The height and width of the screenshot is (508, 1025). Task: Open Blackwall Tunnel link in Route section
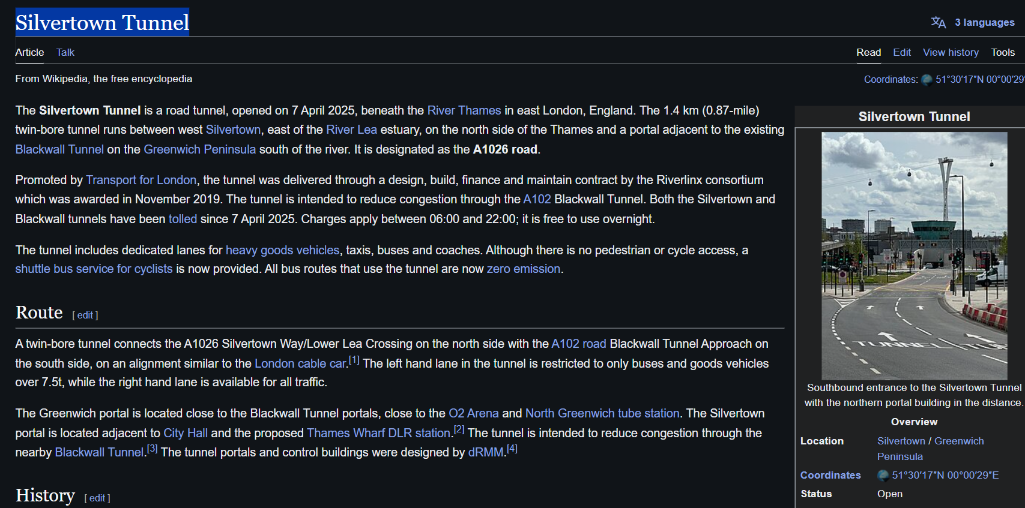point(100,452)
